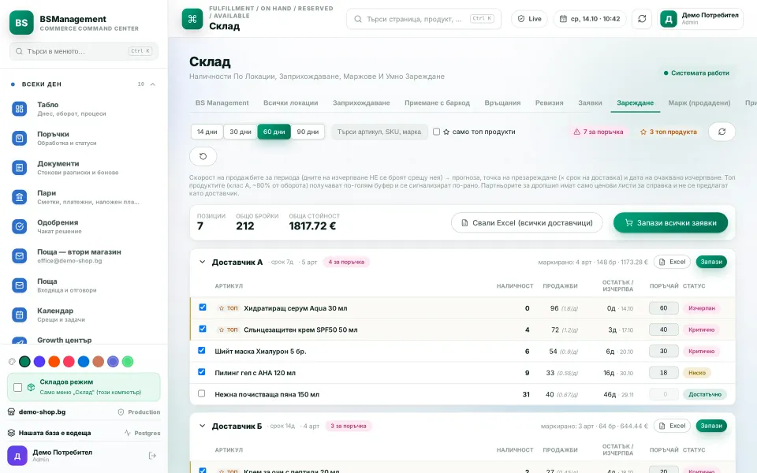This screenshot has width=757, height=473.
Task: Click the theme palette icon before the swatches
Action: (12, 362)
